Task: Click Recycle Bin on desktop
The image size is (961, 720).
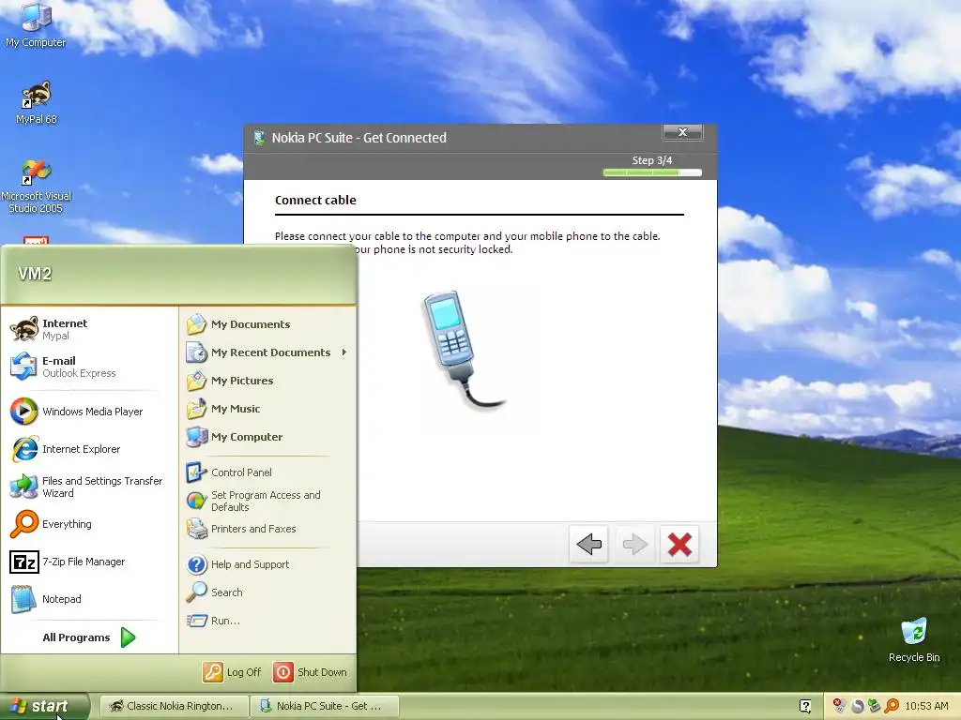Action: click(914, 639)
